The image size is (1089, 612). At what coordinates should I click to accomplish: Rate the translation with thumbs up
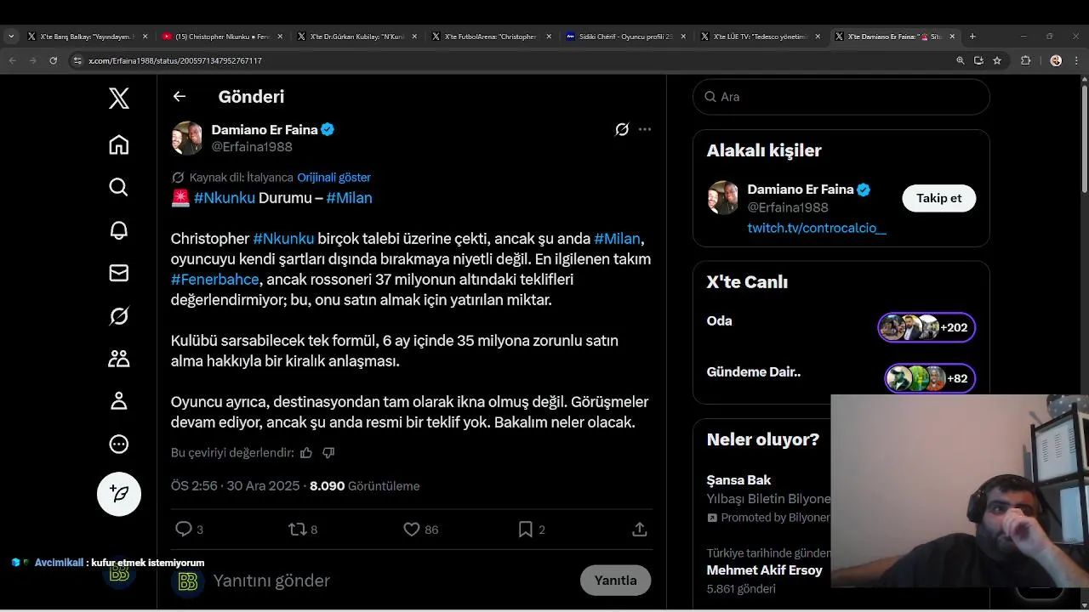click(306, 453)
